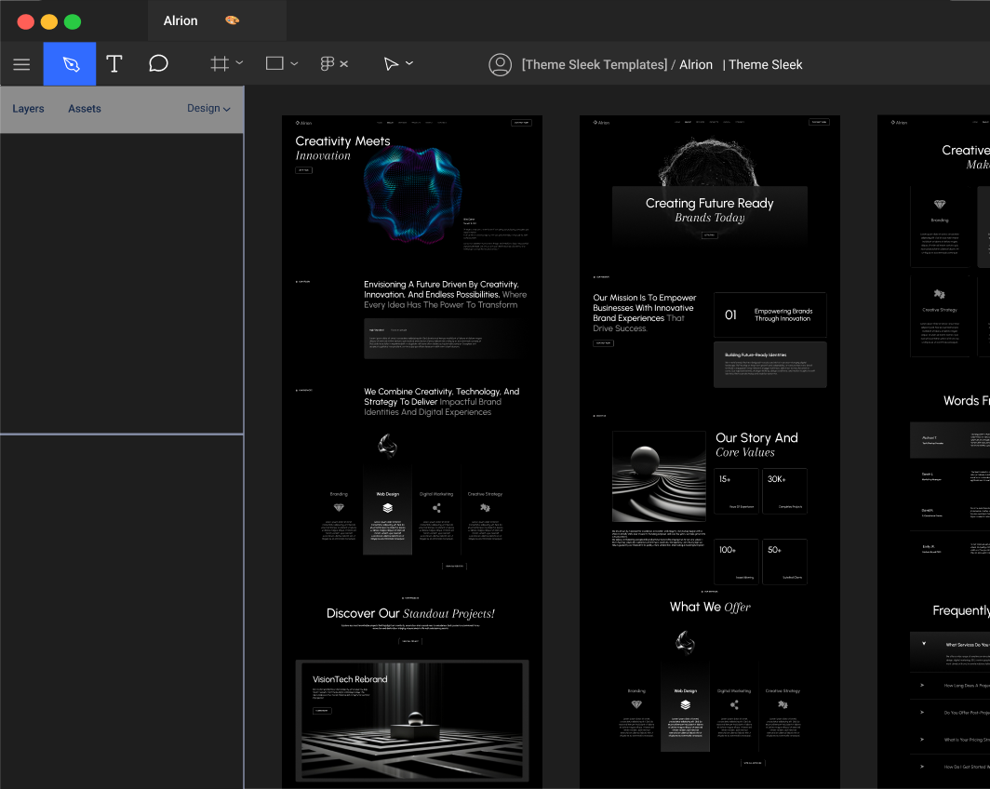Click the user profile avatar icon
Viewport: 990px width, 789px height.
coord(501,64)
